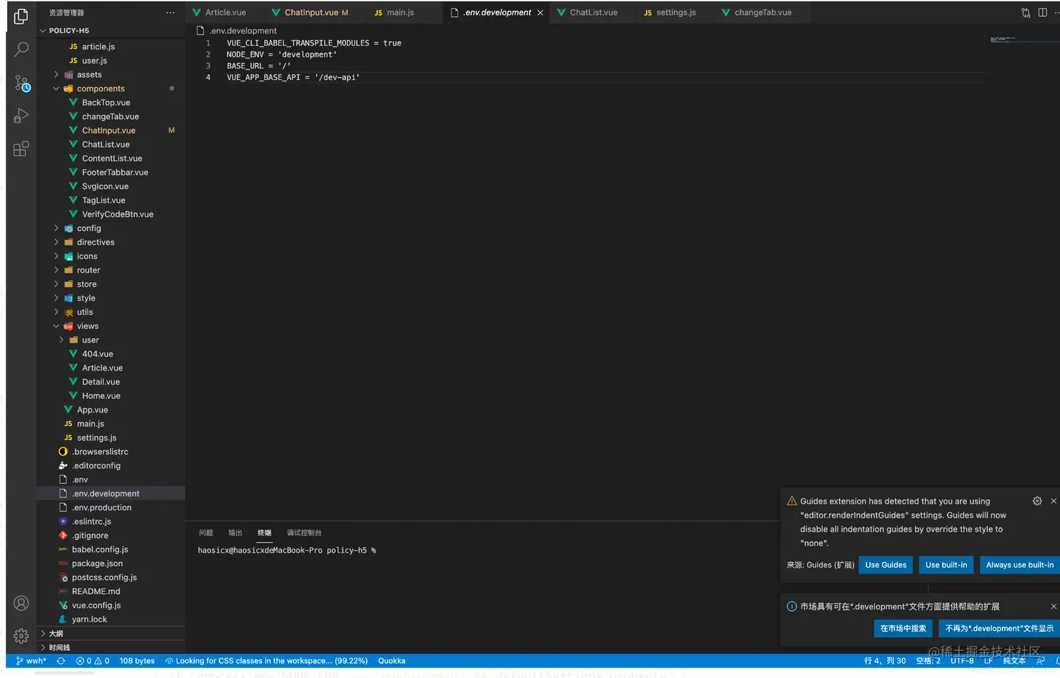
Task: Switch to the ChatInput.vue editor tab
Action: click(310, 13)
